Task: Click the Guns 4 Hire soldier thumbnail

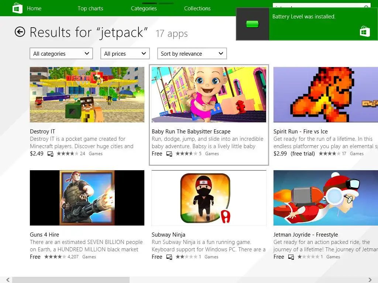Action: [x=87, y=198]
